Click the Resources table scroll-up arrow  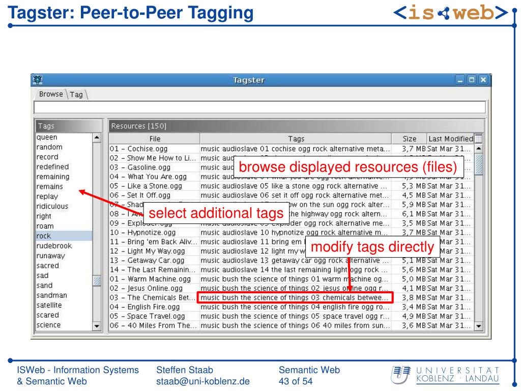478,149
